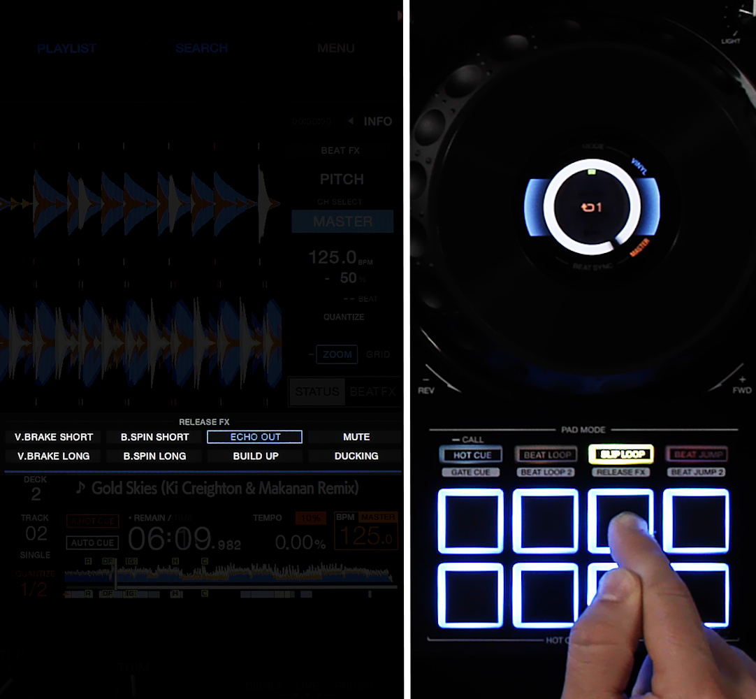The image size is (756, 699).
Task: Open the PLAYLIST tab
Action: tap(67, 49)
